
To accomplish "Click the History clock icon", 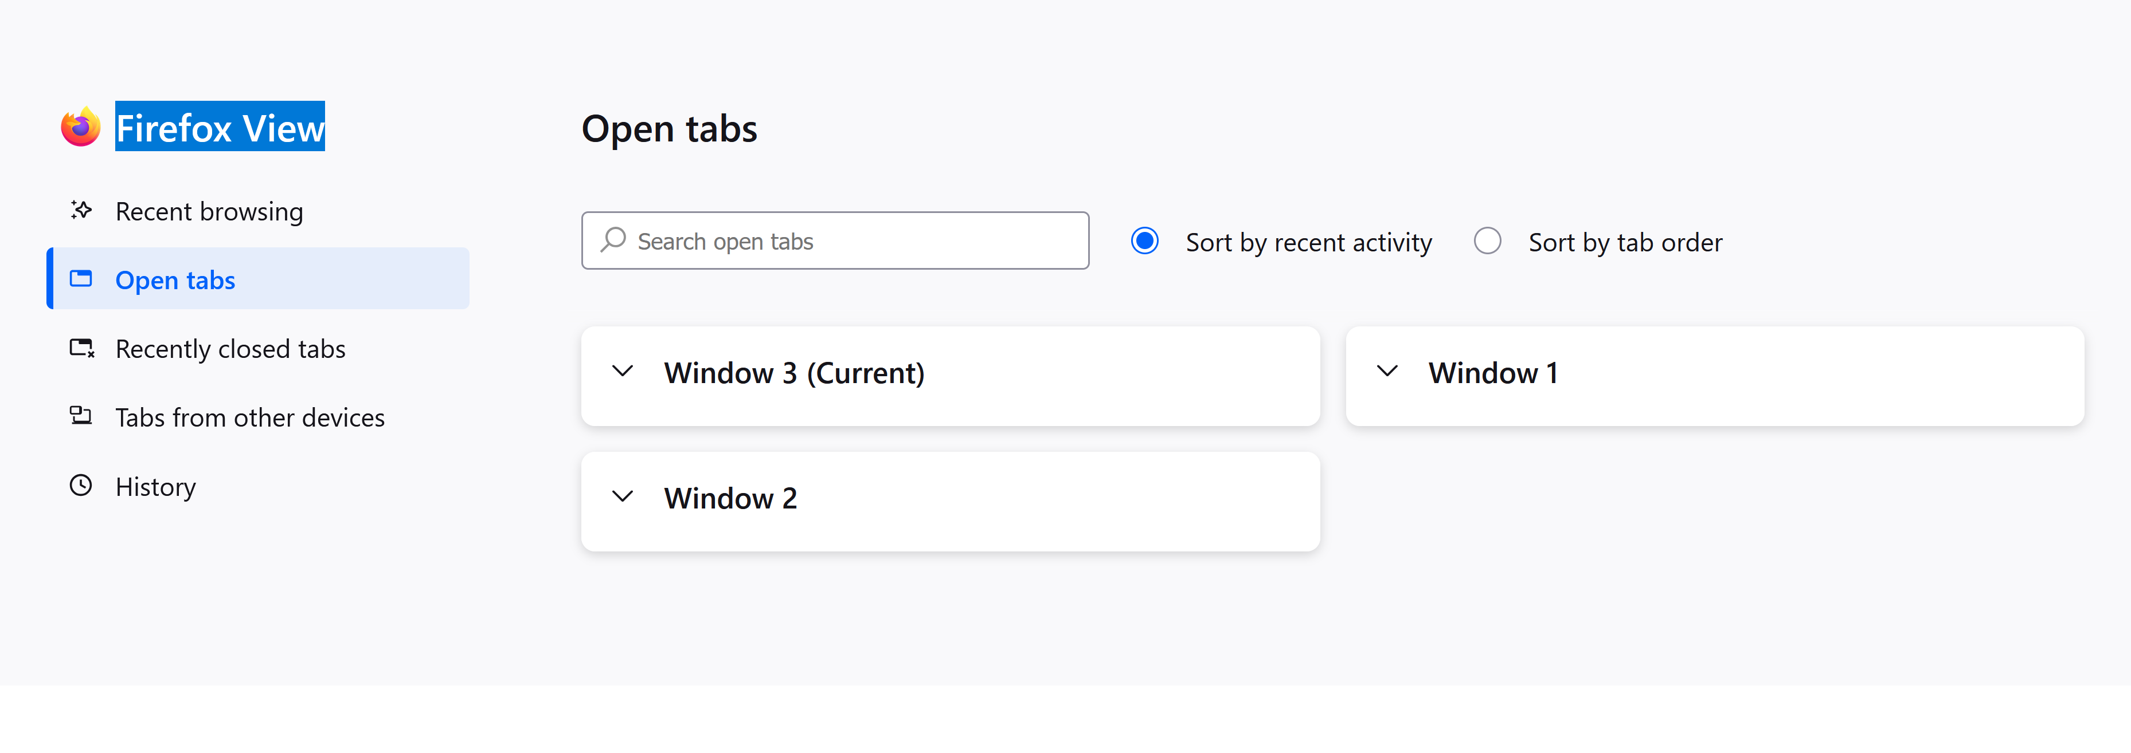I will click(x=81, y=485).
